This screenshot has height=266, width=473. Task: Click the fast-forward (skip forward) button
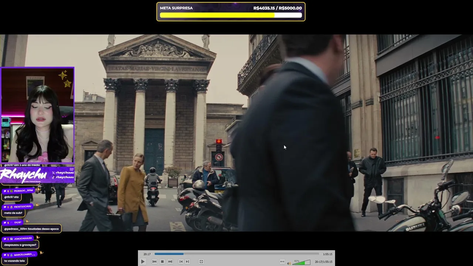click(x=170, y=262)
